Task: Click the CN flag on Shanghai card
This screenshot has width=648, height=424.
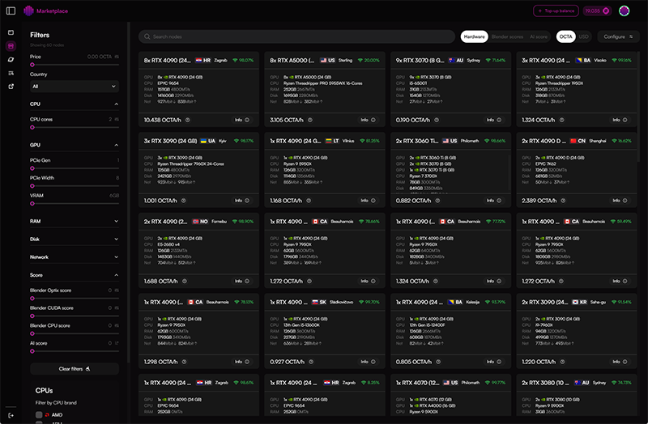Action: (573, 141)
